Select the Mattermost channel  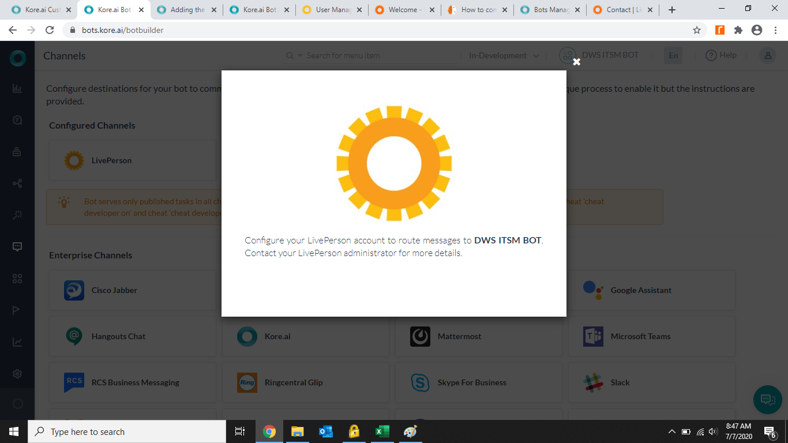pyautogui.click(x=479, y=336)
